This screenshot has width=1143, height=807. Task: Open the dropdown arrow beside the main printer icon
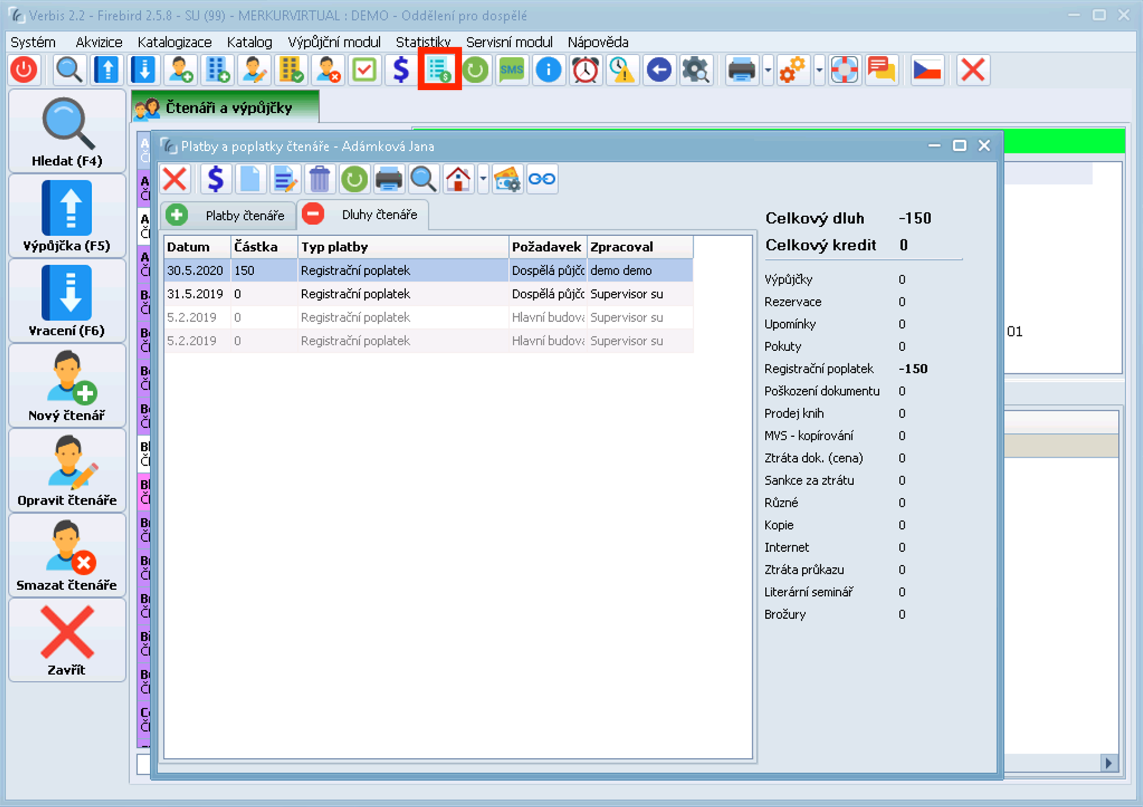click(768, 70)
